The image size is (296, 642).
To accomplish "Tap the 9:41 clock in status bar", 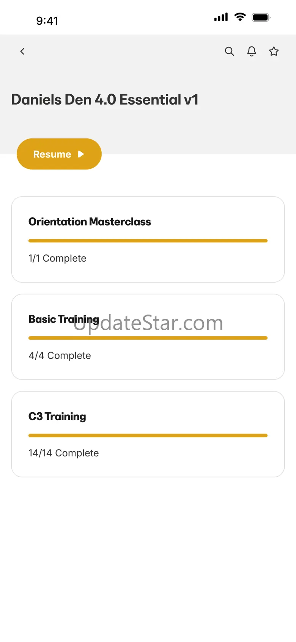I will 47,21.
